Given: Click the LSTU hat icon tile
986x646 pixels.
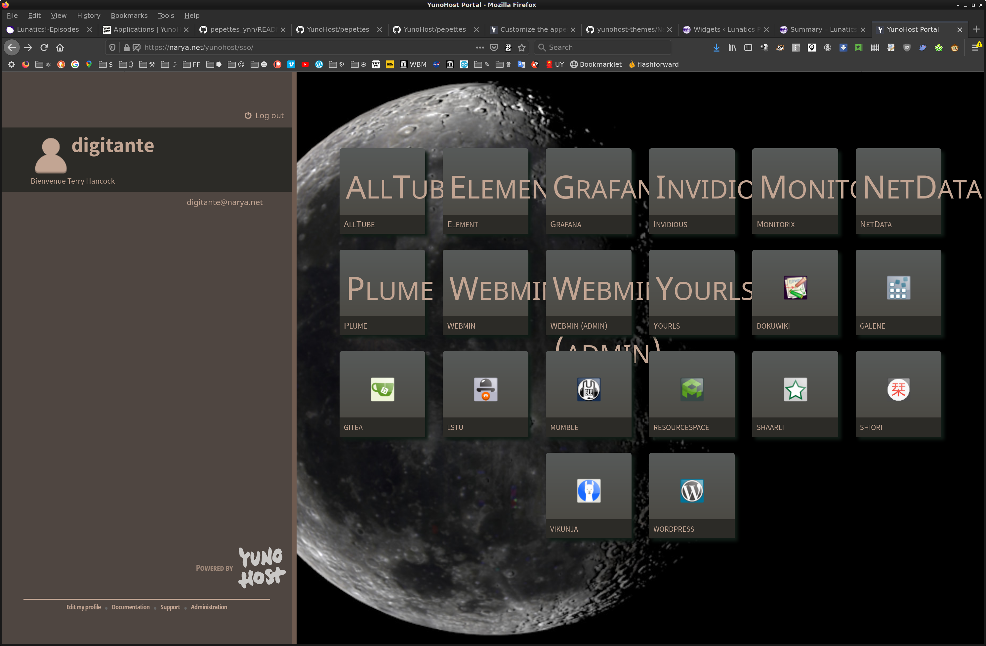Looking at the screenshot, I should point(485,389).
